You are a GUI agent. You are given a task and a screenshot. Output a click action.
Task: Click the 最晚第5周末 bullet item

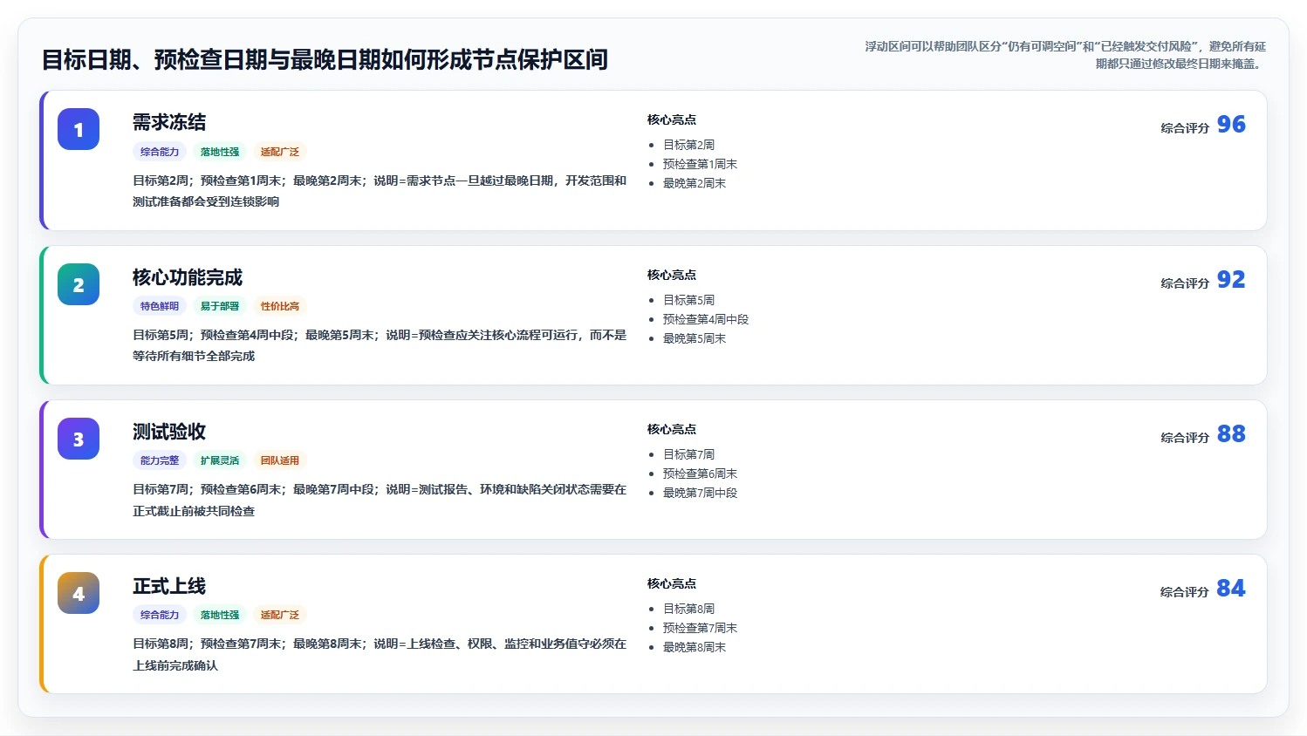click(x=695, y=338)
